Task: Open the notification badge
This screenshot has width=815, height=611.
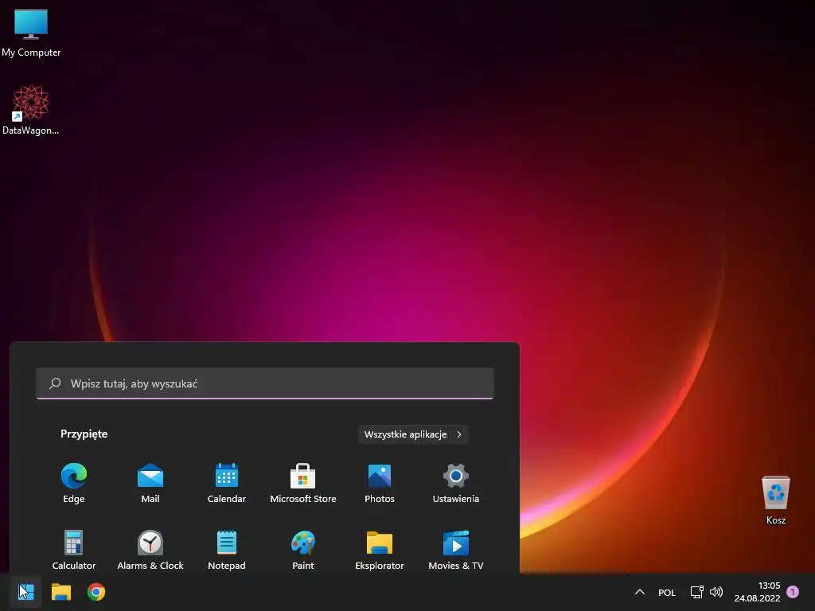Action: coord(793,592)
